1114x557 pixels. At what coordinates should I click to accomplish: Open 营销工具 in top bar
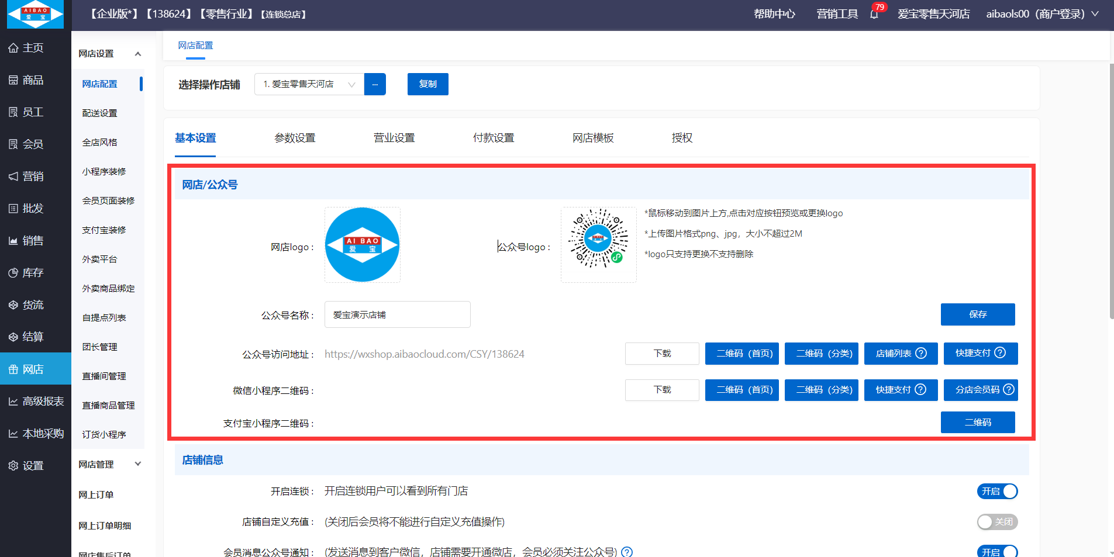click(x=837, y=14)
